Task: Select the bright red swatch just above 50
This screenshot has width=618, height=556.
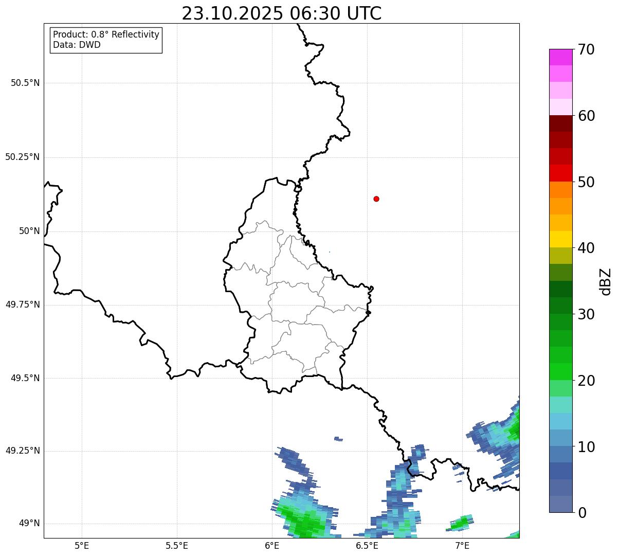Action: 560,173
